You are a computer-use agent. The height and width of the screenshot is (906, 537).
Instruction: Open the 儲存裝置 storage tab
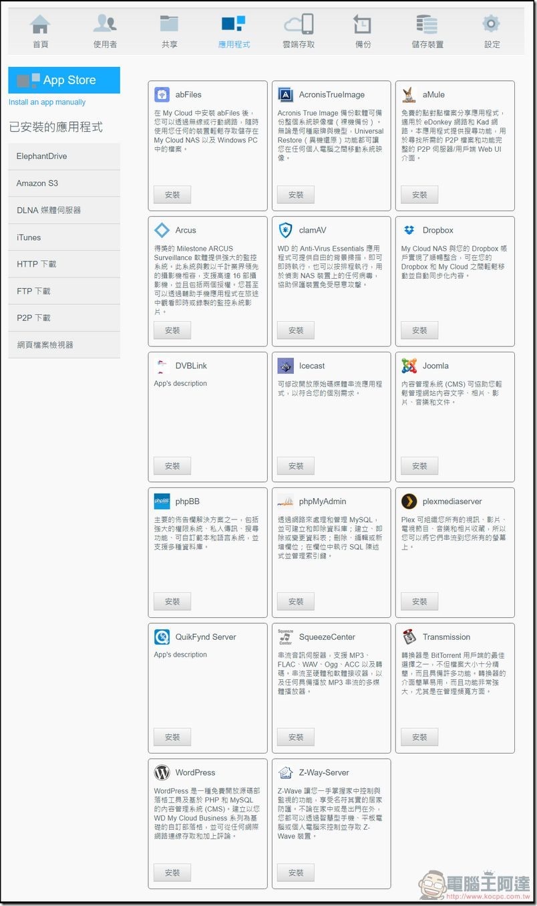(x=427, y=31)
